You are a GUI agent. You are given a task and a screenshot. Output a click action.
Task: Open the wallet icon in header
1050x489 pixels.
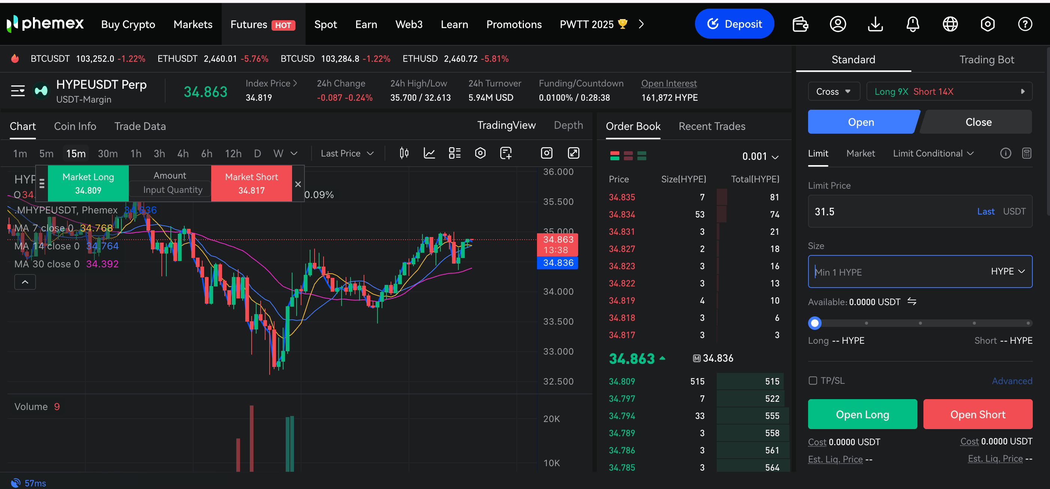(x=800, y=24)
